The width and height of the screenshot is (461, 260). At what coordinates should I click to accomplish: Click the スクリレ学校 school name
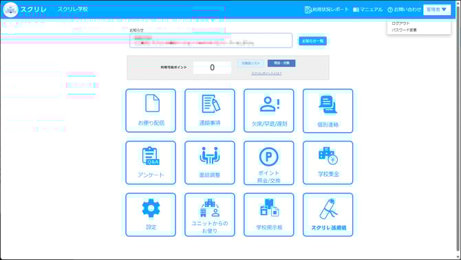(x=73, y=9)
